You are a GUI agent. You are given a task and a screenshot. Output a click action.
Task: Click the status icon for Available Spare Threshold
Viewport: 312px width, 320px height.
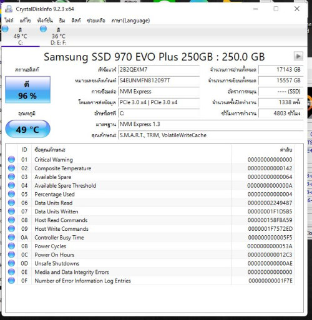pyautogui.click(x=11, y=185)
